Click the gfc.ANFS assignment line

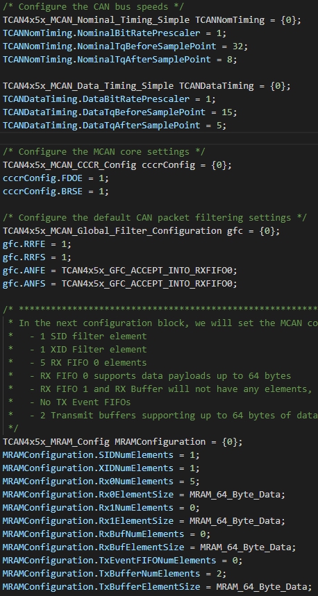point(120,284)
